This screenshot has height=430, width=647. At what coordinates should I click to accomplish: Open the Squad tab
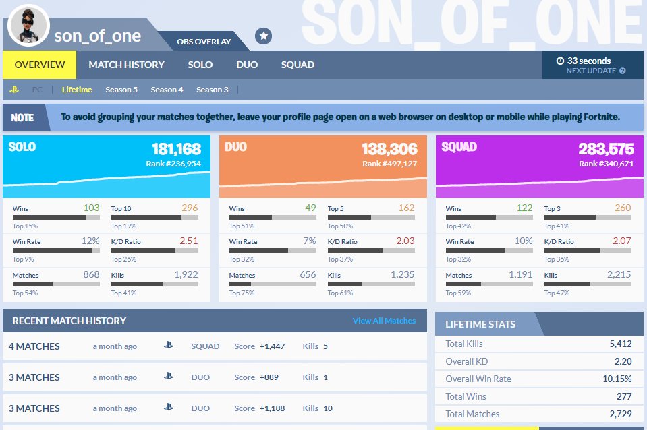pyautogui.click(x=298, y=65)
